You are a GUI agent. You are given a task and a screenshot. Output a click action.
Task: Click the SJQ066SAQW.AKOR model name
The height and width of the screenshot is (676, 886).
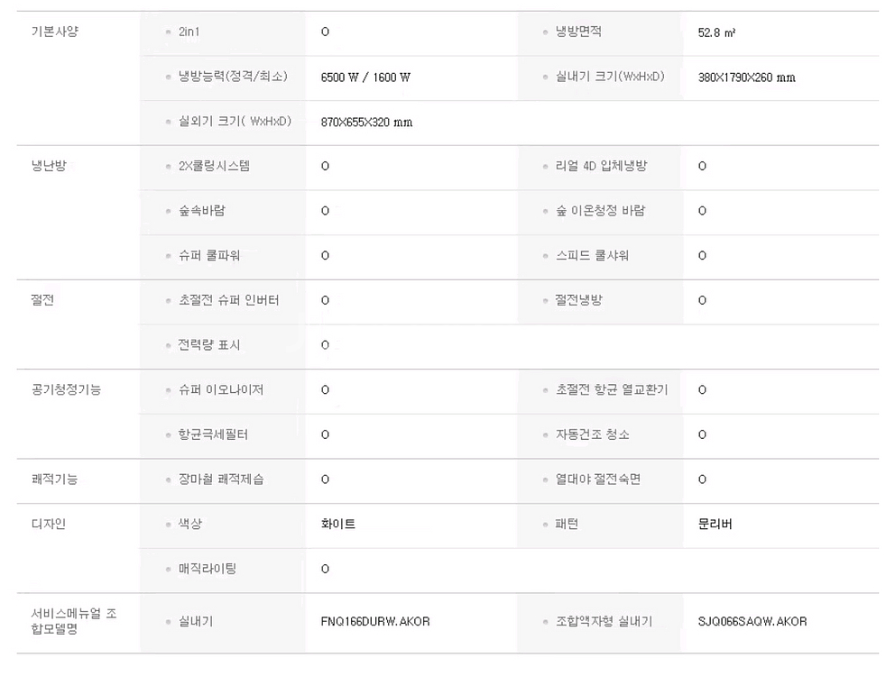coord(752,621)
